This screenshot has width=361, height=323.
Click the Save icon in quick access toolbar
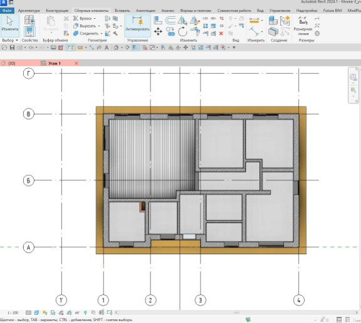(x=12, y=48)
